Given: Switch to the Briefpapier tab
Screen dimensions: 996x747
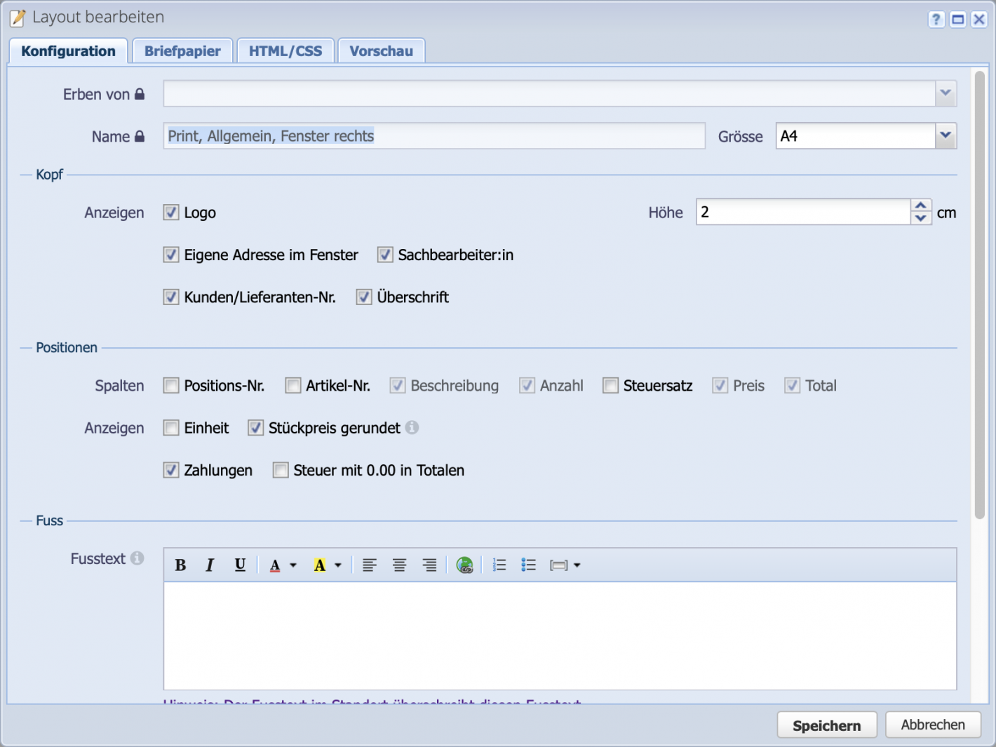Looking at the screenshot, I should point(182,50).
